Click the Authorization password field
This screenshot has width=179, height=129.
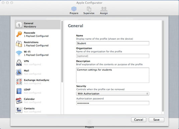[112, 103]
